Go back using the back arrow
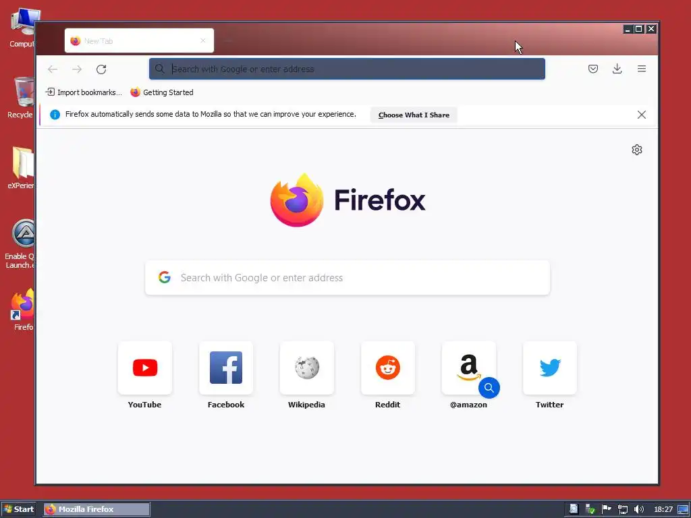691x518 pixels. pyautogui.click(x=53, y=69)
